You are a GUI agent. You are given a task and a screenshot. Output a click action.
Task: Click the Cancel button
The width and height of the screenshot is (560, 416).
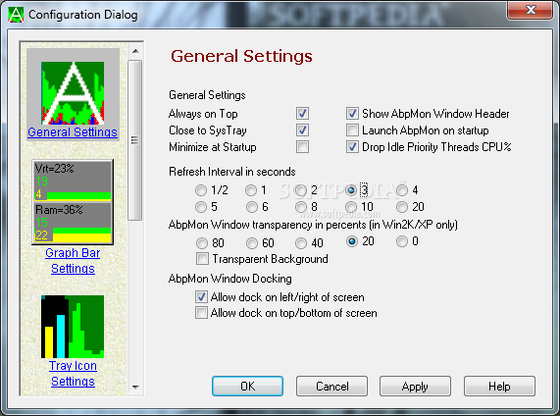click(331, 386)
